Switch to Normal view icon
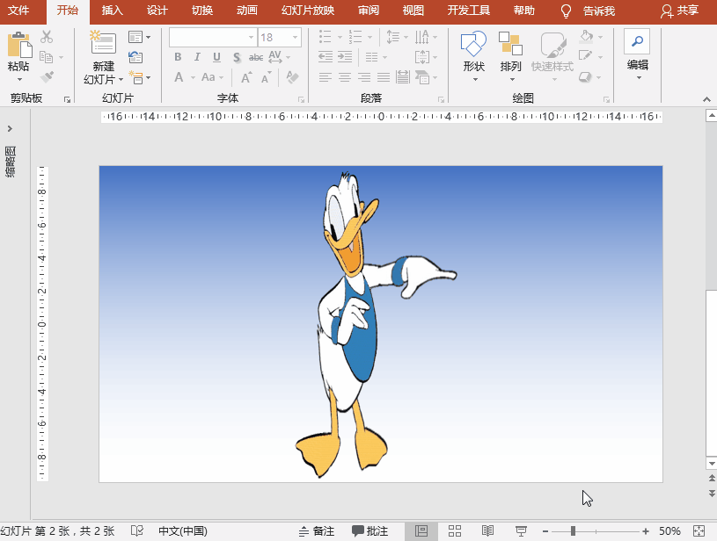This screenshot has height=541, width=717. [421, 531]
